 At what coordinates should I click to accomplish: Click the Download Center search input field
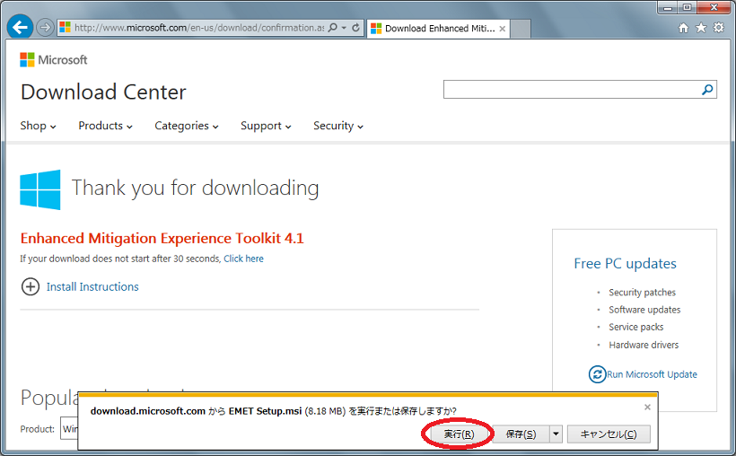pos(570,89)
